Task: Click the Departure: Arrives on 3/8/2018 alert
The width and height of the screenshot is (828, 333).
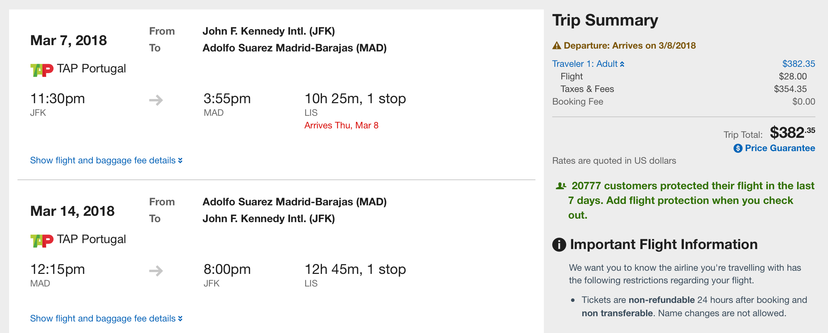Action: click(x=629, y=46)
